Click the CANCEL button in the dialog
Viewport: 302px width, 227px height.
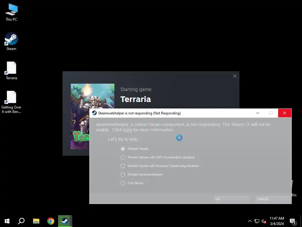(273, 199)
